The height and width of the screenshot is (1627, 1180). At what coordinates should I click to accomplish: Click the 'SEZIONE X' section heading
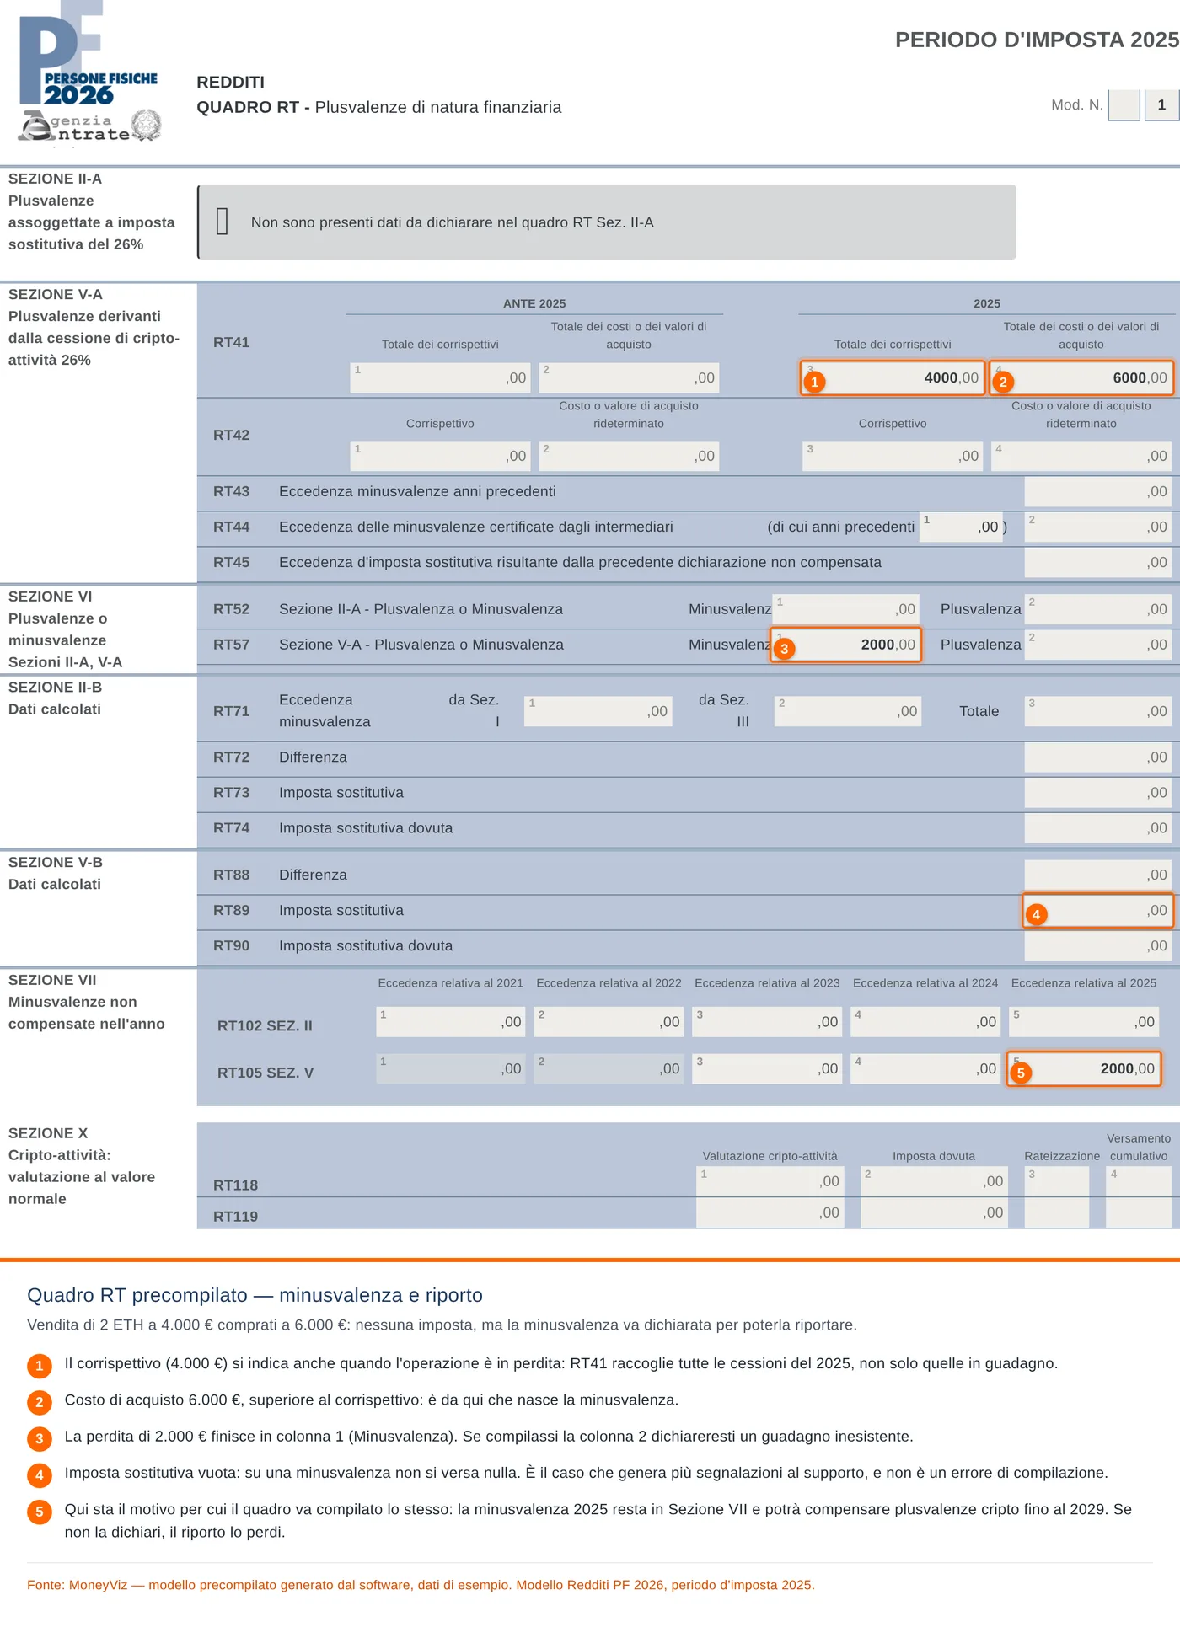click(48, 1133)
